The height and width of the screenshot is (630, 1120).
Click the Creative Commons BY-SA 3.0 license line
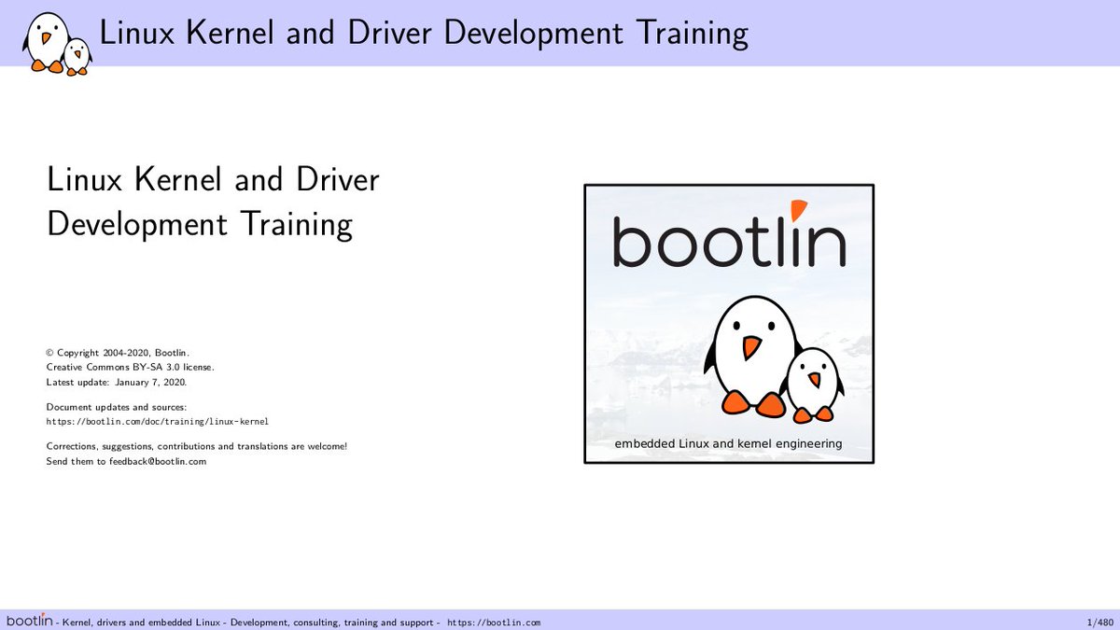click(130, 368)
